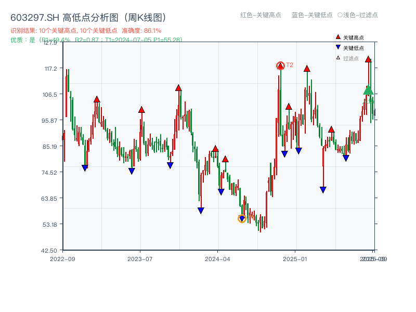The image size is (416, 312).
Task: Select the red 关键高点 triangle legend icon
Action: (x=337, y=37)
